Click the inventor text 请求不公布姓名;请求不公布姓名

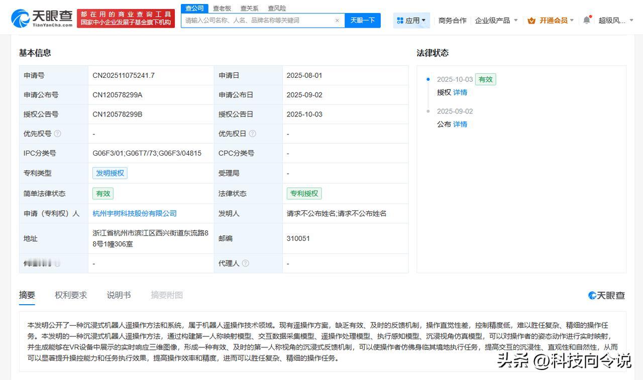(x=337, y=213)
